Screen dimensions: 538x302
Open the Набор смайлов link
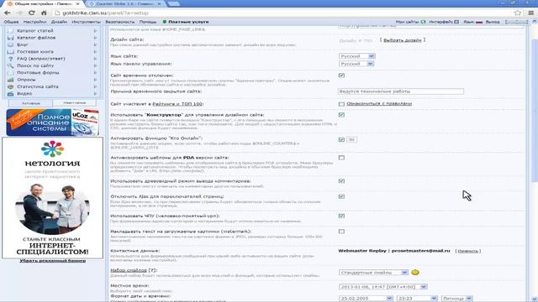[x=129, y=270]
